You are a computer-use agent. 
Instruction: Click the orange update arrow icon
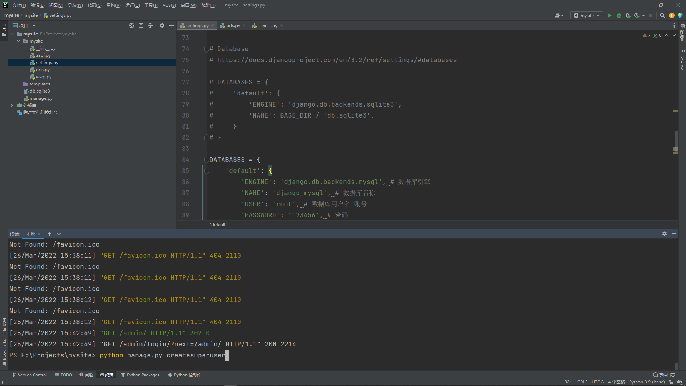[672, 15]
